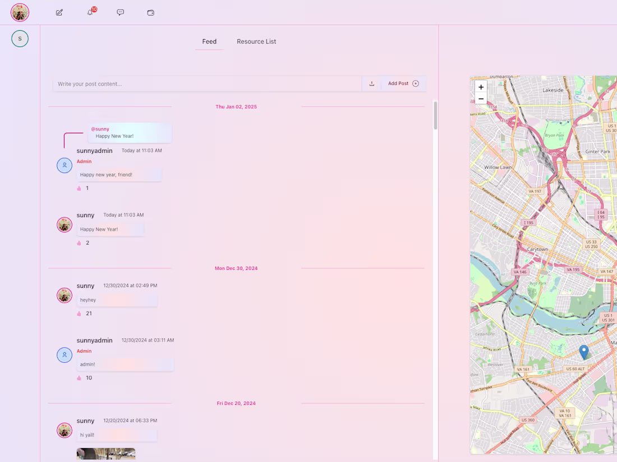Screen dimensions: 617x462
Task: Click the upload attachment icon
Action: [x=371, y=83]
